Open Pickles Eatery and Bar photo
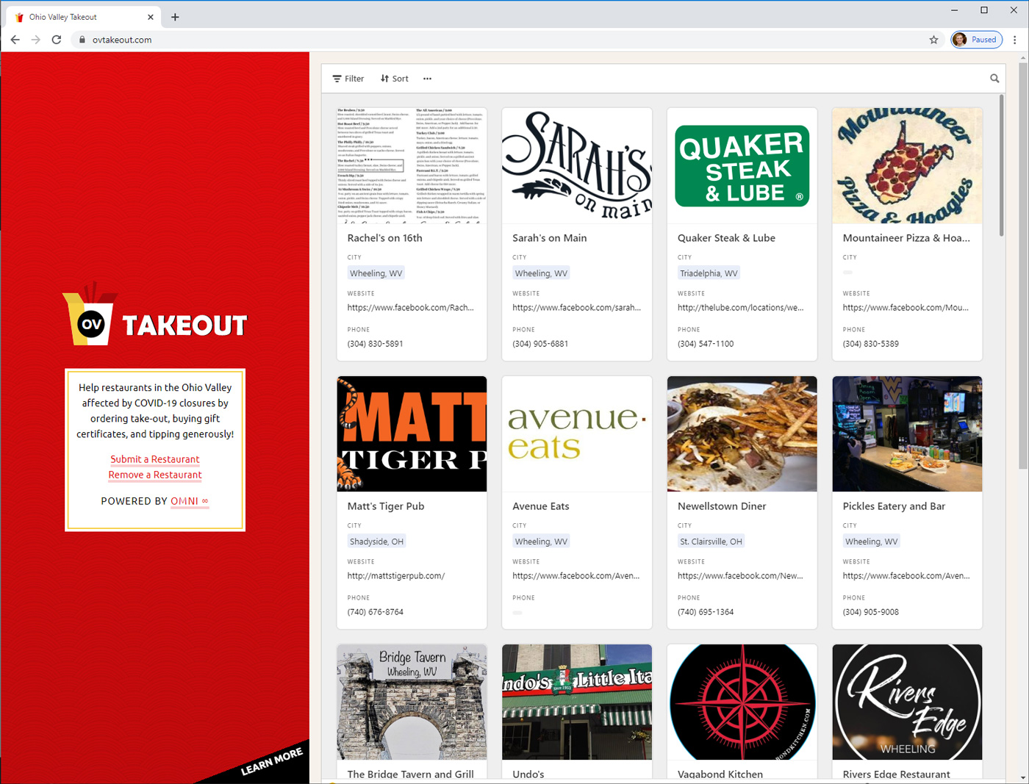1029x784 pixels. tap(907, 434)
